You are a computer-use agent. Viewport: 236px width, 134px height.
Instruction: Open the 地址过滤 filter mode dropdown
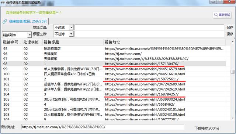(x=71, y=27)
